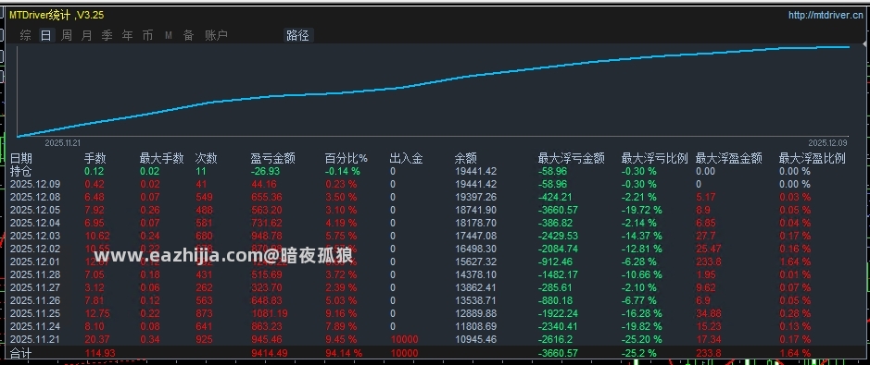870x365 pixels.
Task: Click position profit value -26.93
Action: pos(265,172)
